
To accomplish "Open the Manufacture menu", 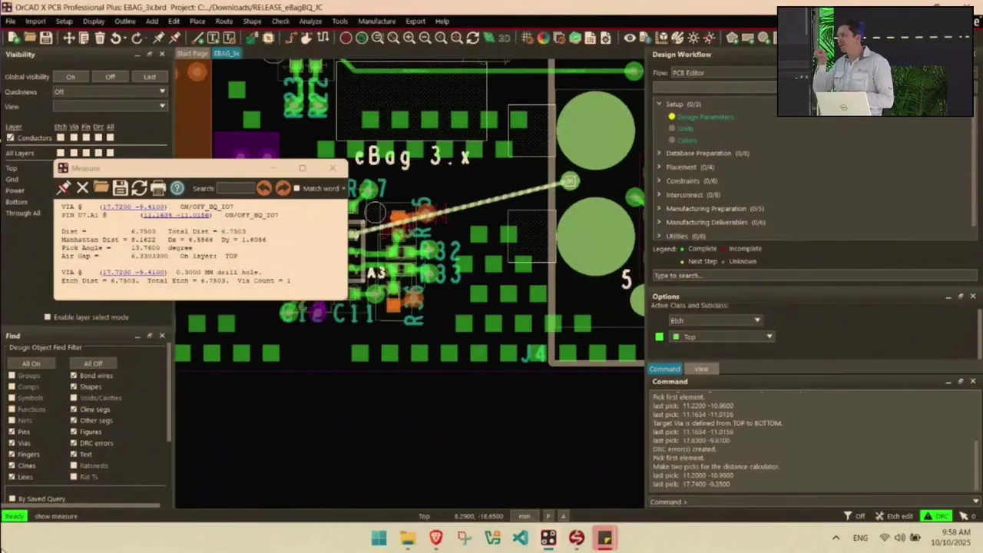I will (376, 21).
